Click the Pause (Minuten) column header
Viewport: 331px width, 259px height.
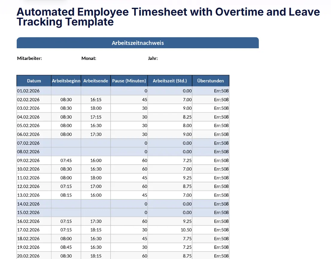pyautogui.click(x=129, y=81)
